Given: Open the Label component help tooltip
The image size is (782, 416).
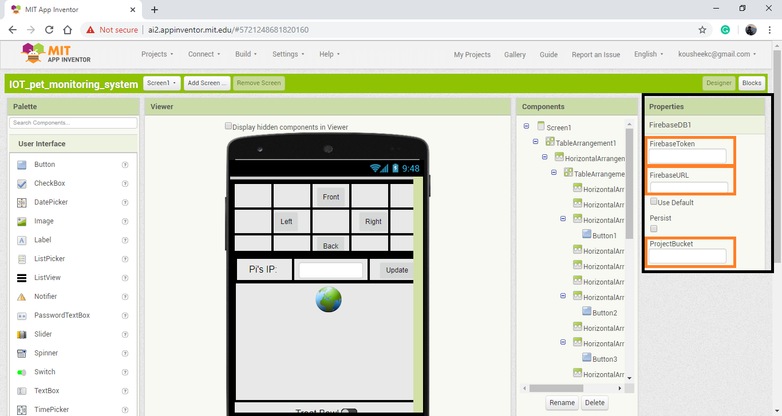Looking at the screenshot, I should click(x=125, y=240).
